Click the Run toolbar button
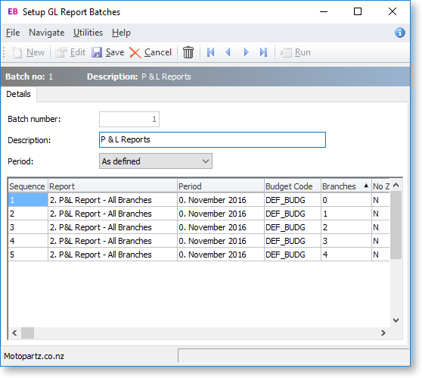Screen dimensions: 422x378 [296, 52]
